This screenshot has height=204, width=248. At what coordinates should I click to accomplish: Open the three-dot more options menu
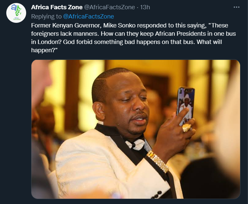[236, 7]
